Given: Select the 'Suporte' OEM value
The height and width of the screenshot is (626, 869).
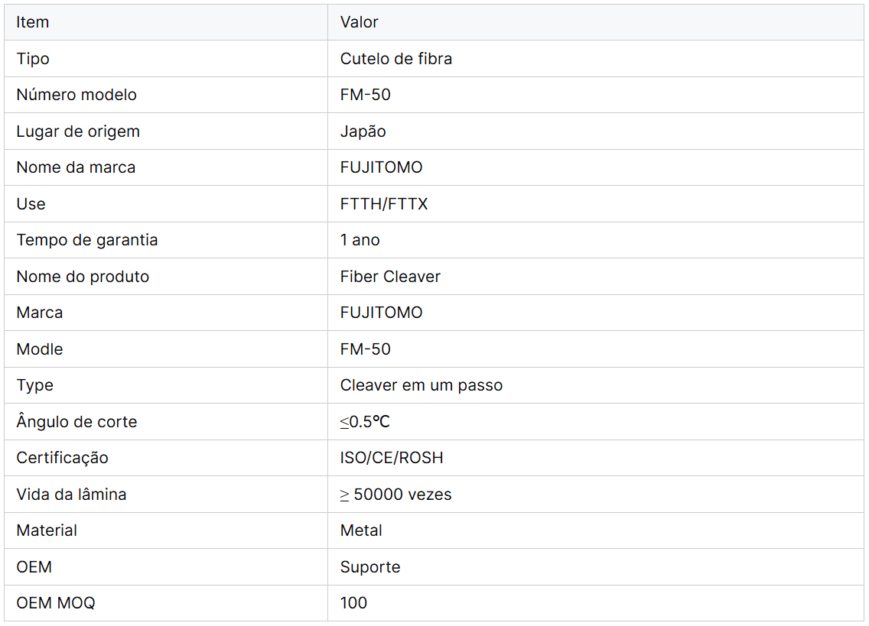Looking at the screenshot, I should [x=370, y=567].
